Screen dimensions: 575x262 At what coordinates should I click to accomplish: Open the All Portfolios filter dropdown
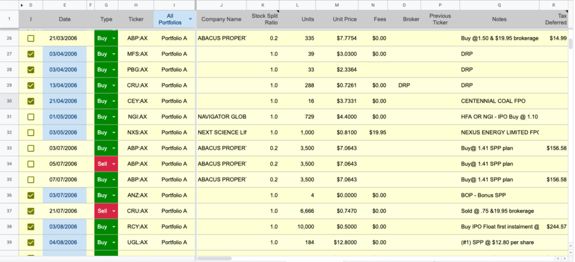[190, 19]
